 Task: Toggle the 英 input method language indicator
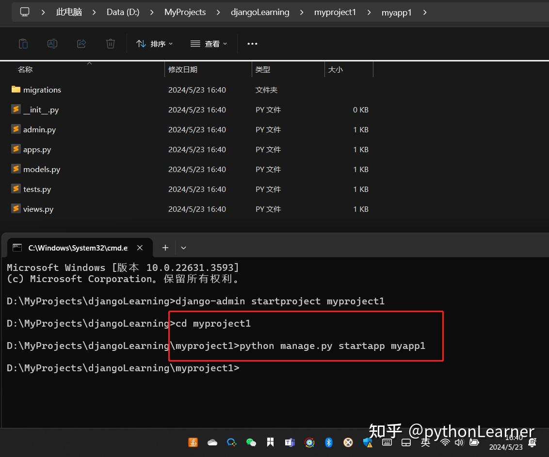(x=425, y=442)
